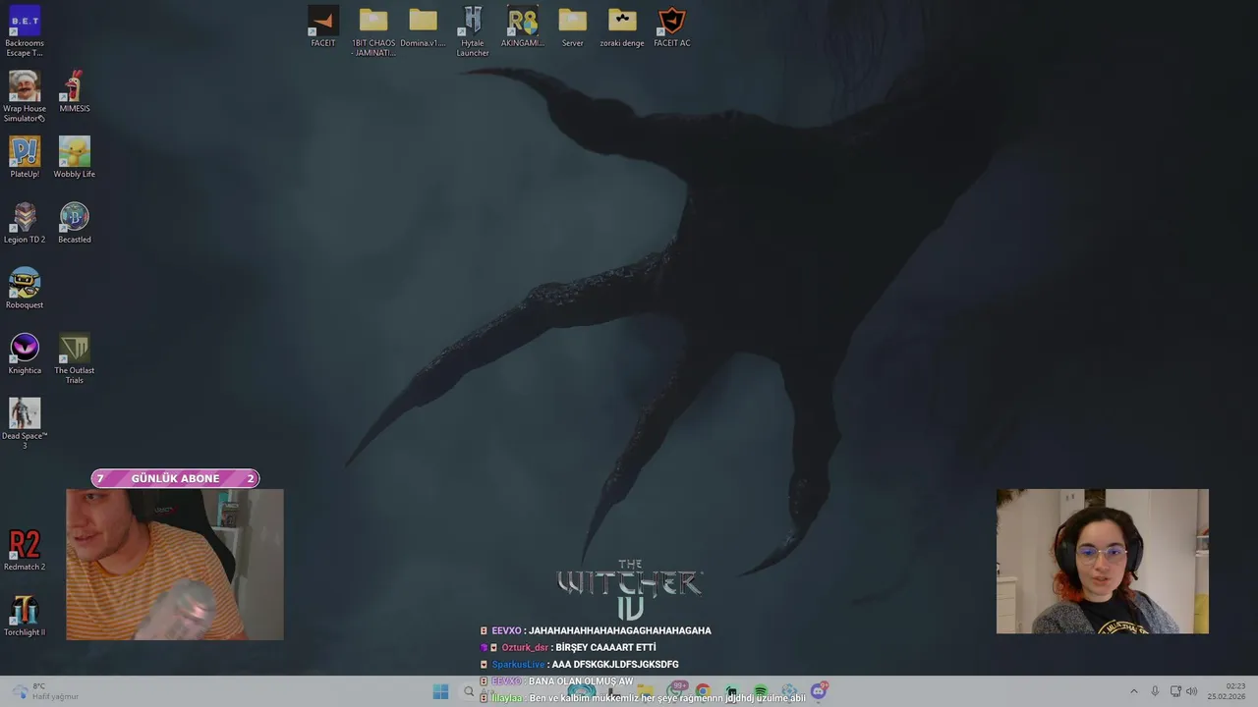Select the Knightica desktop icon

click(x=25, y=353)
